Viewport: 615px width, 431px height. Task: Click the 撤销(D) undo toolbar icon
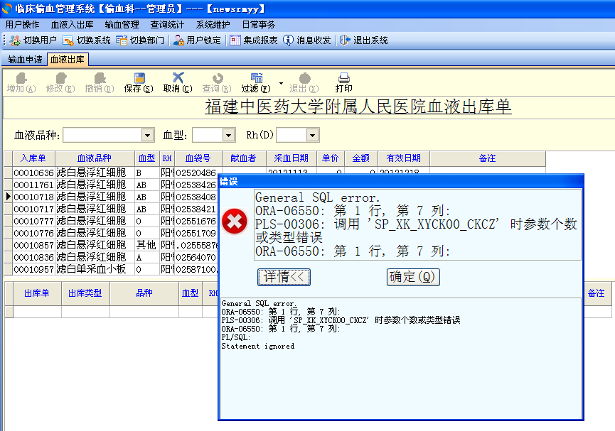click(x=100, y=77)
